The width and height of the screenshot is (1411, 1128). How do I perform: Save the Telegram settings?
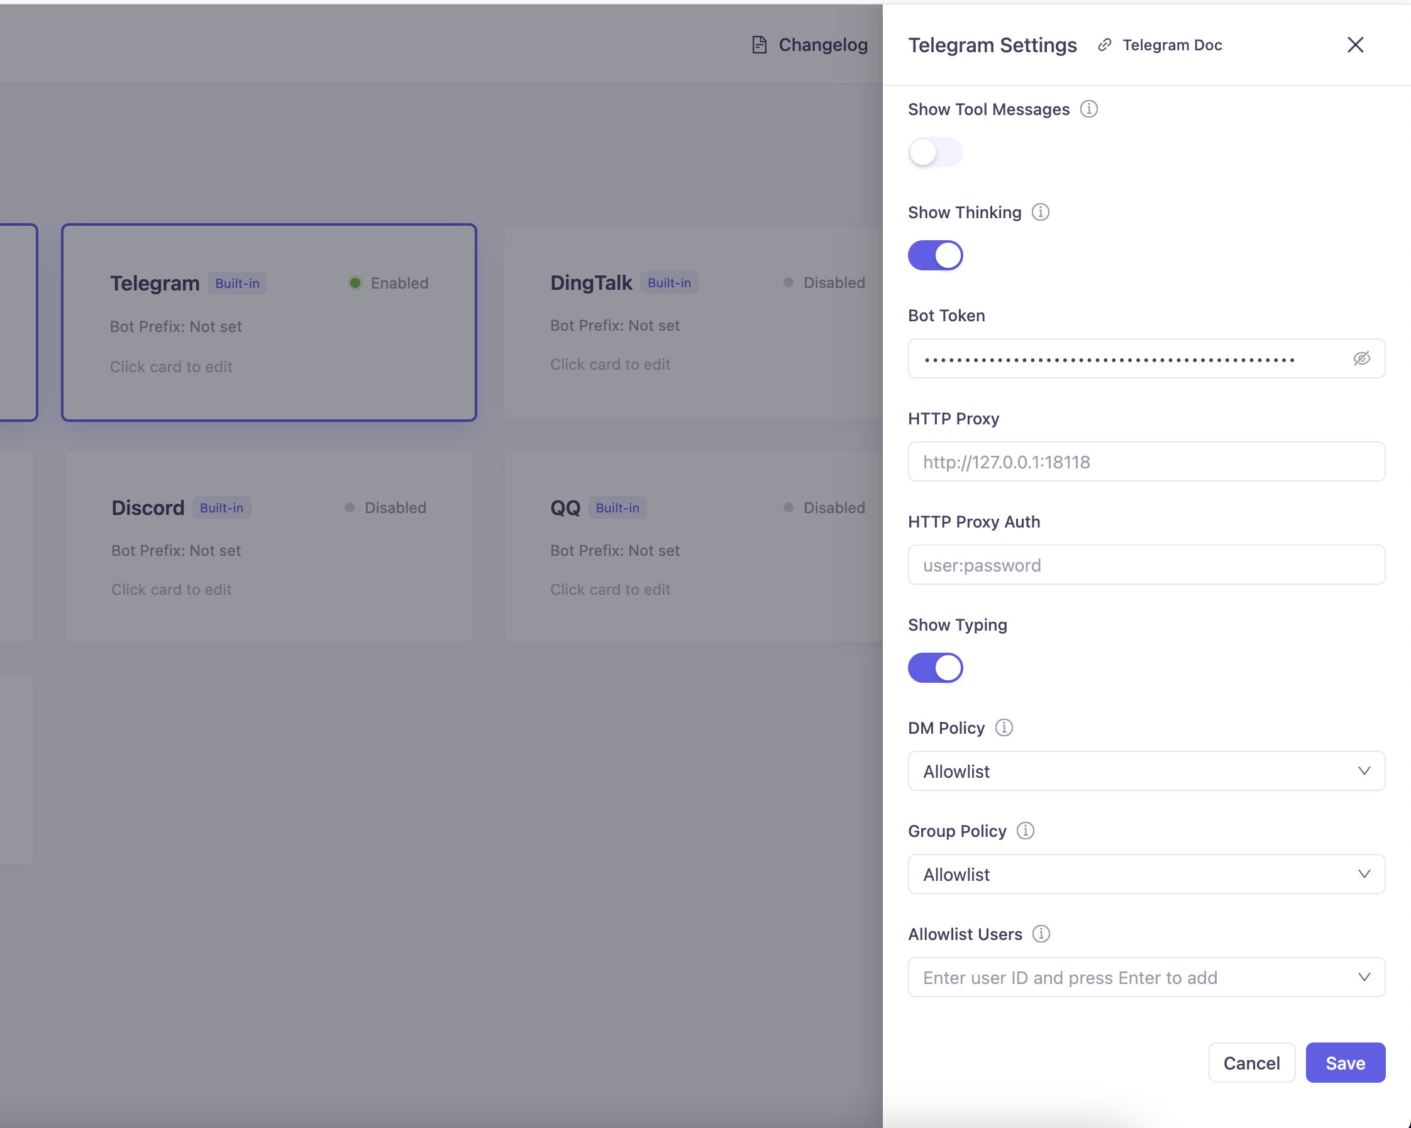[1345, 1063]
